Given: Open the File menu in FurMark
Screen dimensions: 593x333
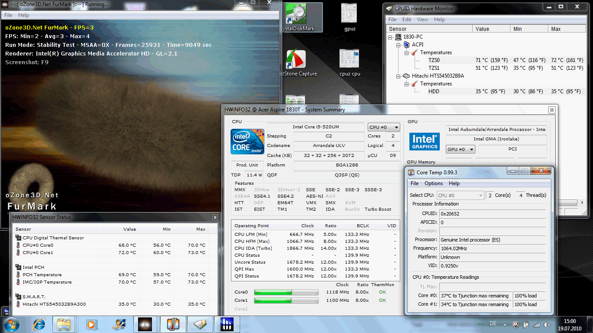Looking at the screenshot, I should (x=8, y=15).
